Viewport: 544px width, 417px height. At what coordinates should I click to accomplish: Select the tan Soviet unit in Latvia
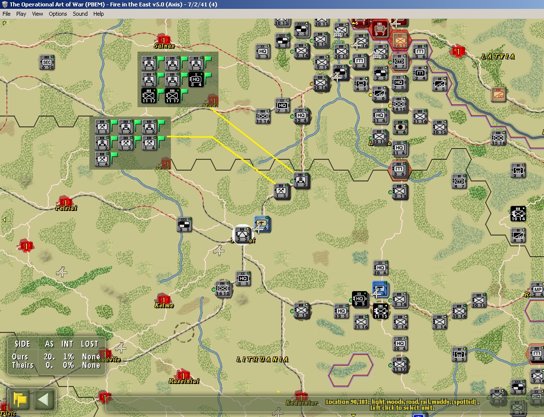click(x=499, y=94)
